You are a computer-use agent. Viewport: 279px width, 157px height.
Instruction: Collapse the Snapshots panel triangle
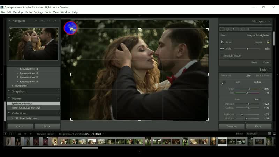[x=9, y=91]
